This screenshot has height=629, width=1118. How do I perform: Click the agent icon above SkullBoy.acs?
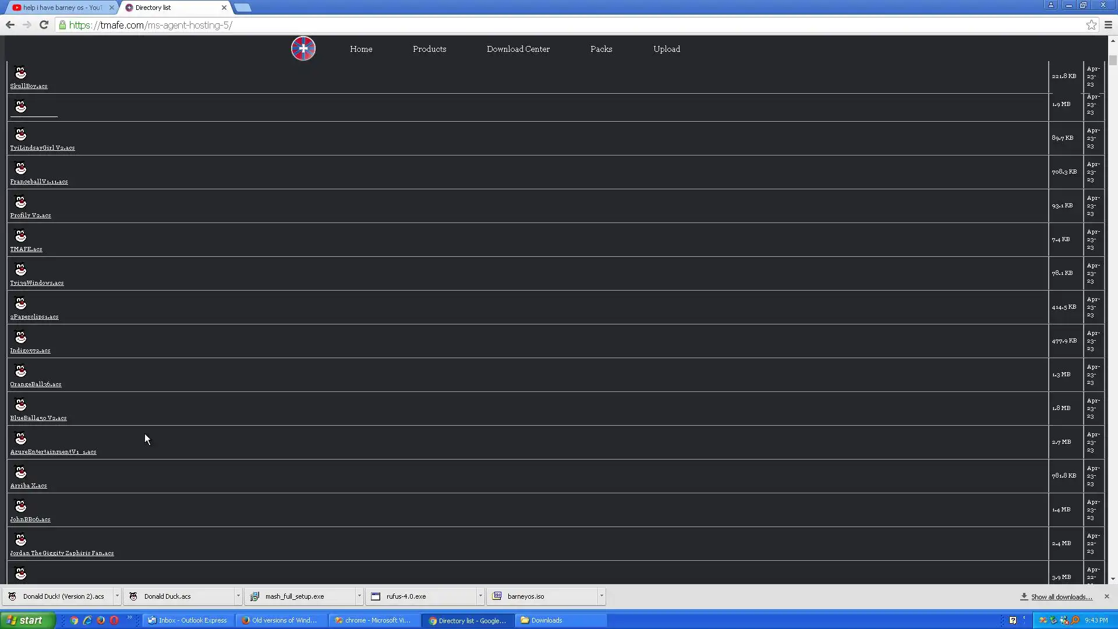pos(20,73)
